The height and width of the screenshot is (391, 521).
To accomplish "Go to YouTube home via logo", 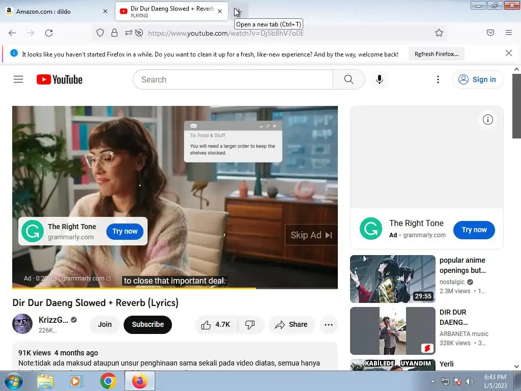I will pyautogui.click(x=60, y=79).
